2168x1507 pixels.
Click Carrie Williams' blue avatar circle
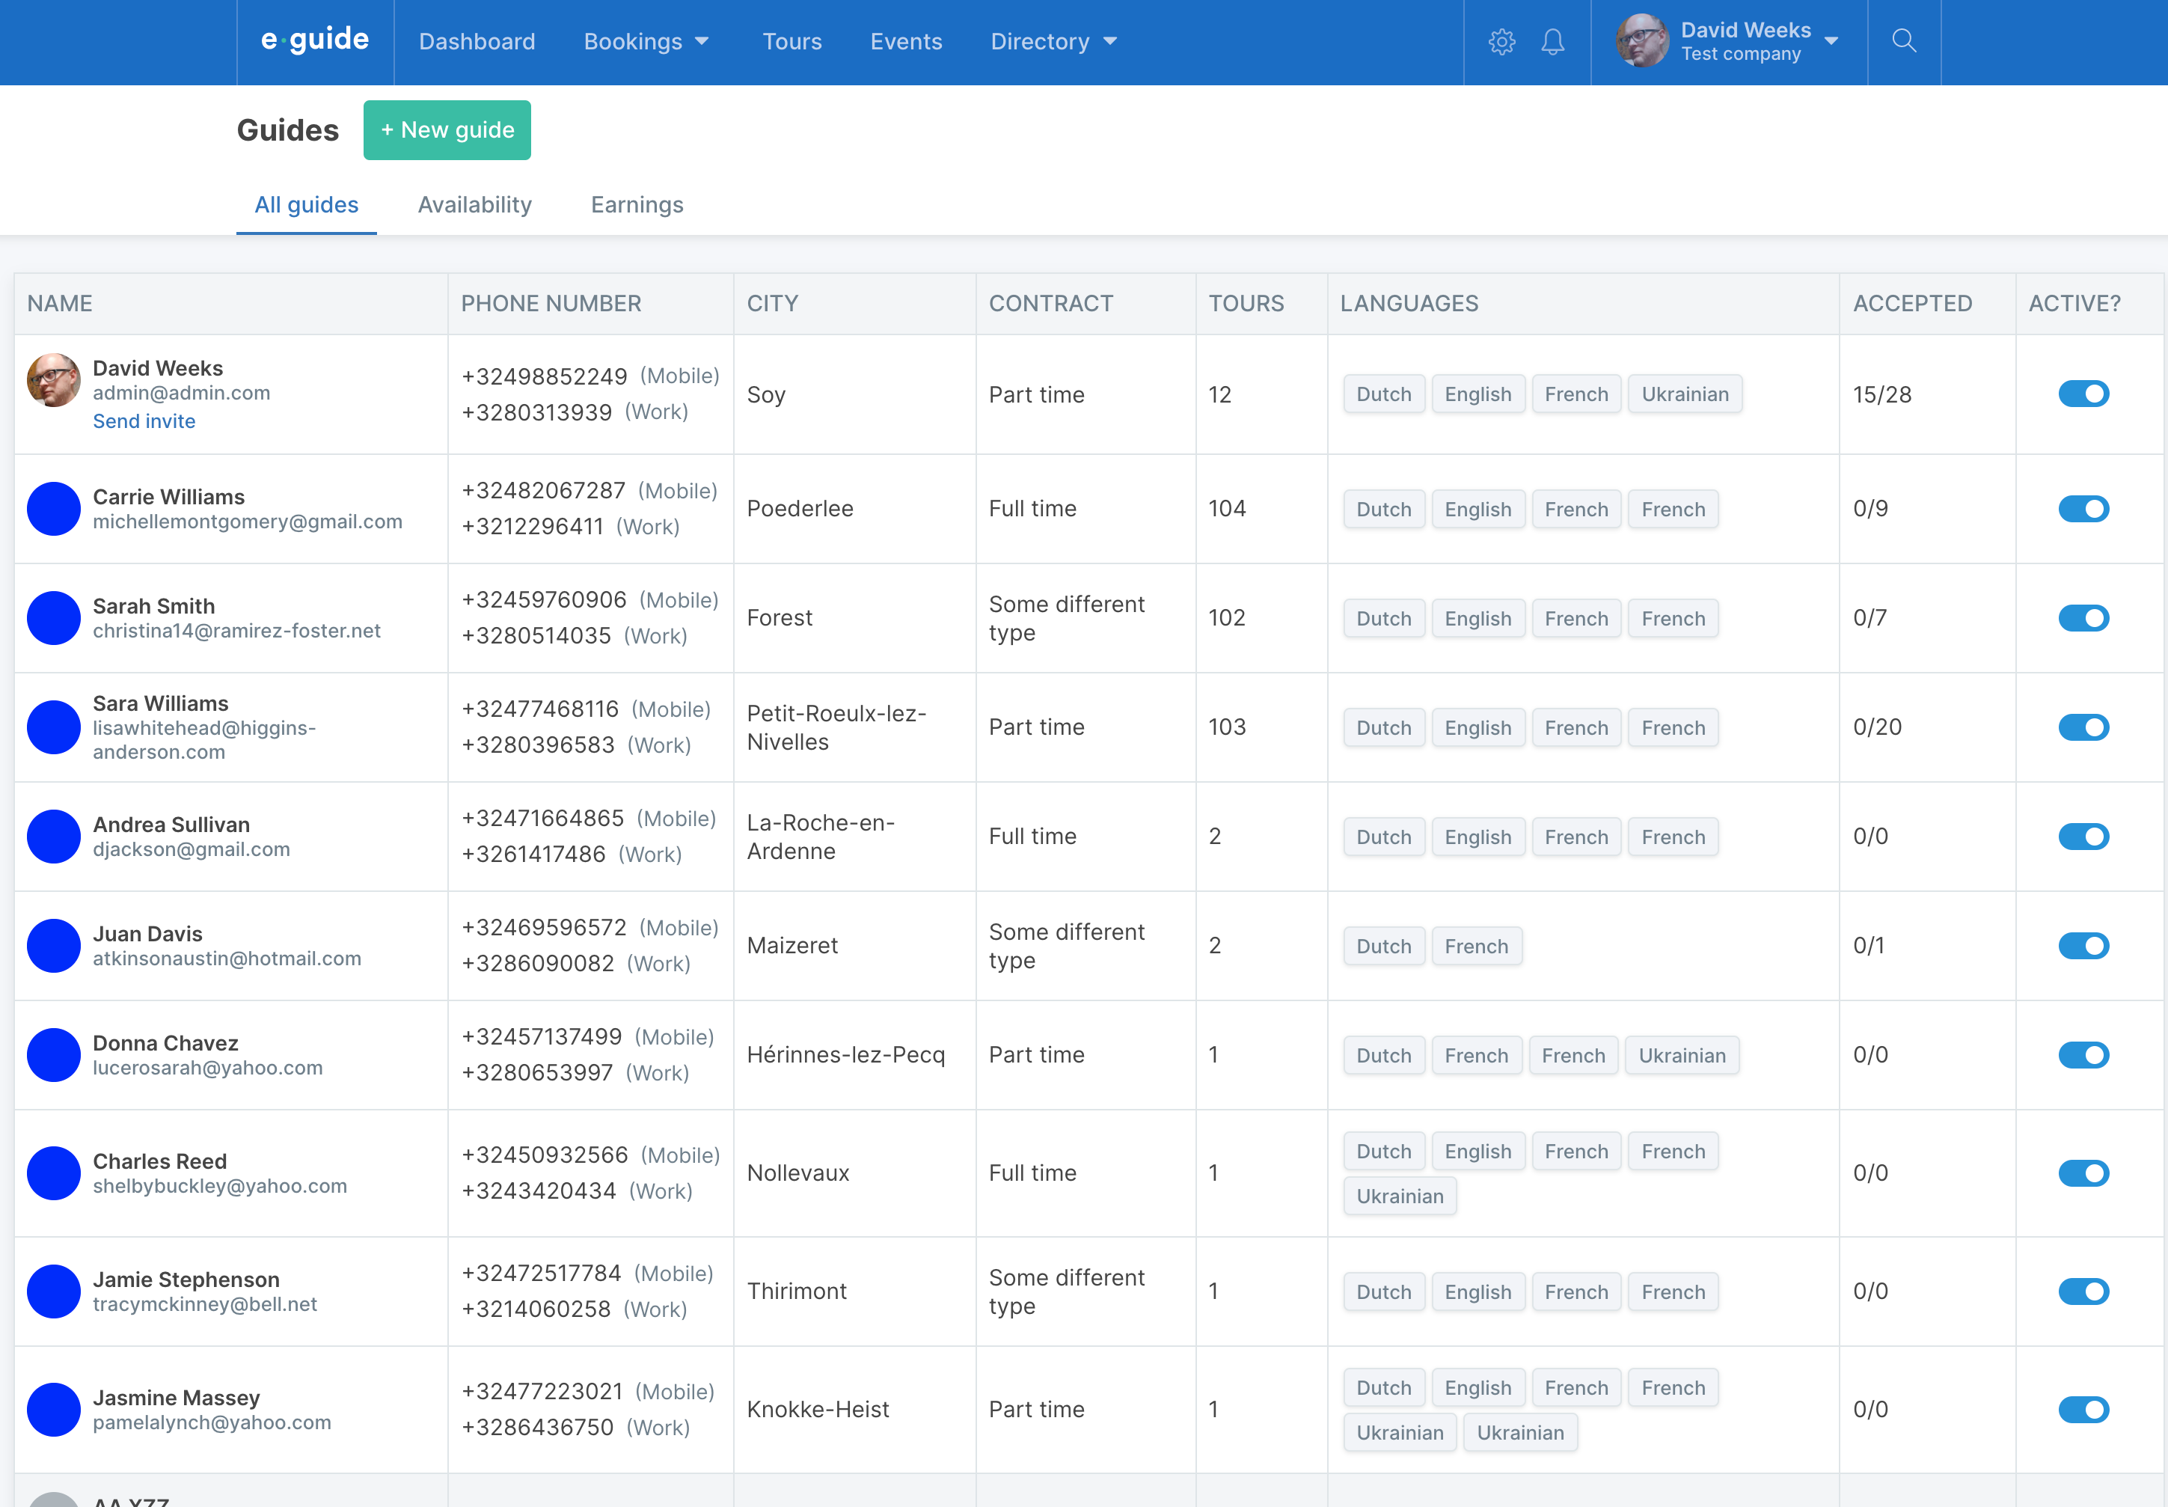click(54, 509)
